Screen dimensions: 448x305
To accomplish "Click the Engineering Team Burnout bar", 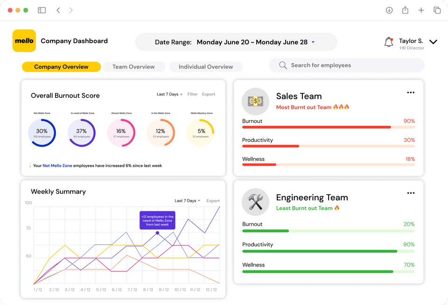I will [x=329, y=231].
